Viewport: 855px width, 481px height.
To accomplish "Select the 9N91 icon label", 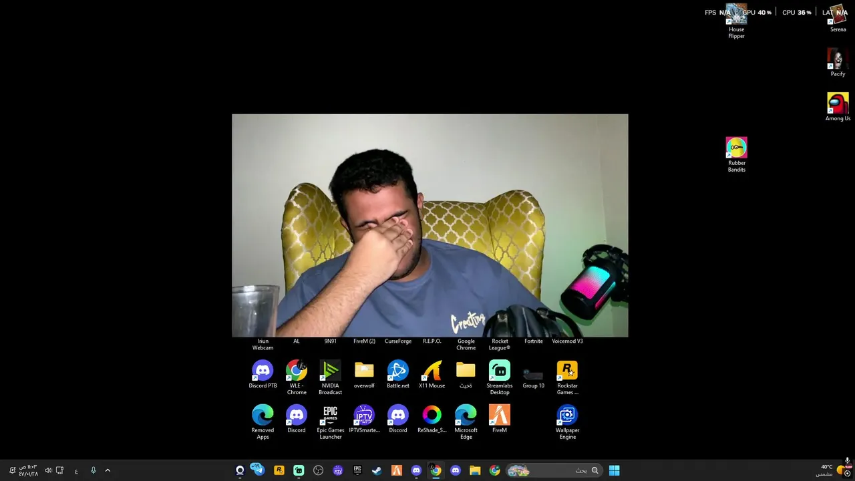I will click(x=330, y=341).
